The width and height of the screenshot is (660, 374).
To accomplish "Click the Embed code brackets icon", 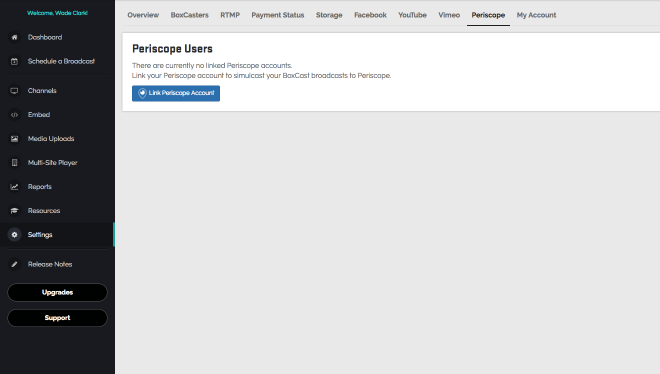I will [x=14, y=115].
